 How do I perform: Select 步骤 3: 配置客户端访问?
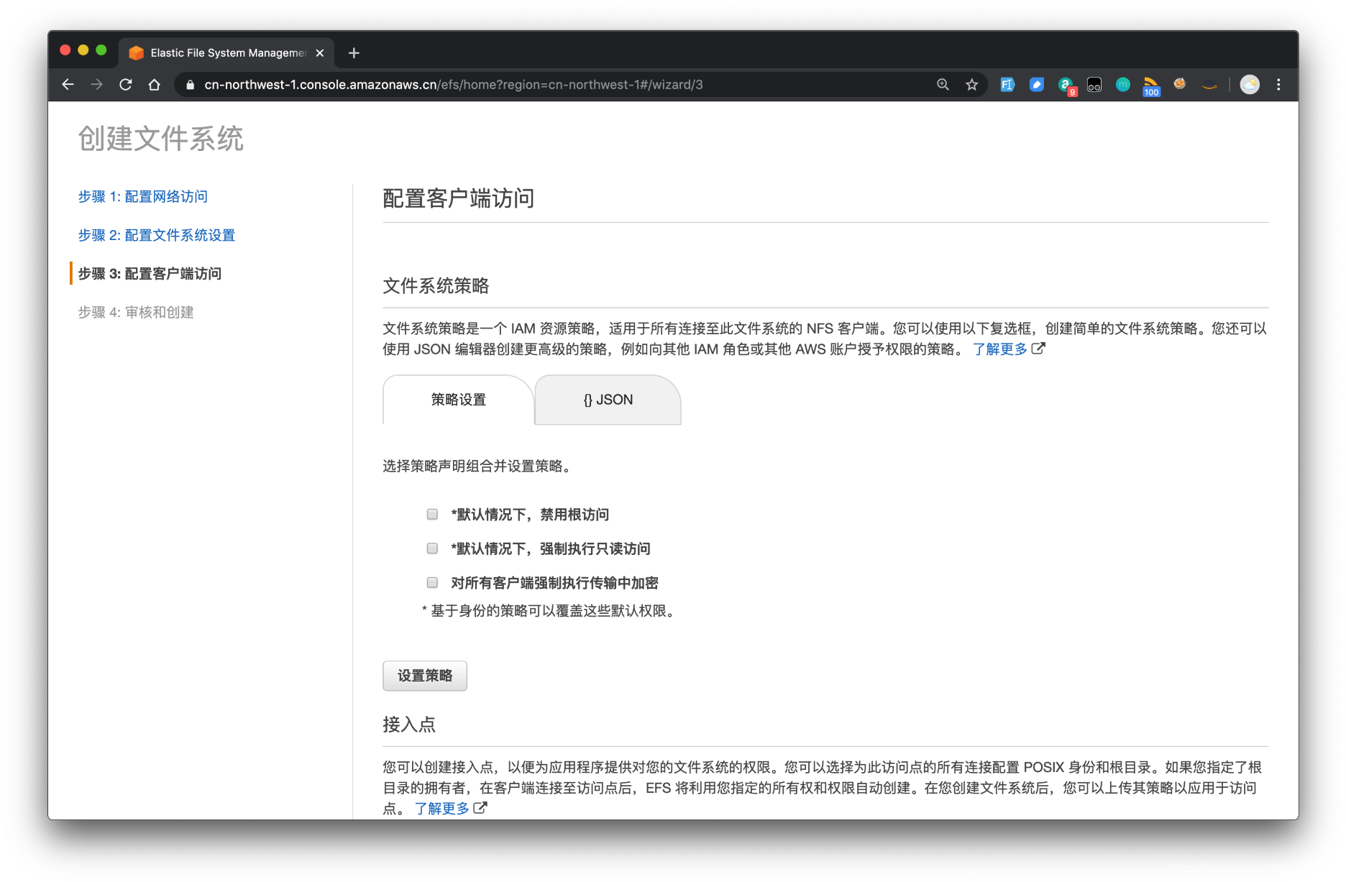pos(150,274)
